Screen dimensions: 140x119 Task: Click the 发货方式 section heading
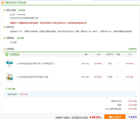pyautogui.click(x=10, y=27)
